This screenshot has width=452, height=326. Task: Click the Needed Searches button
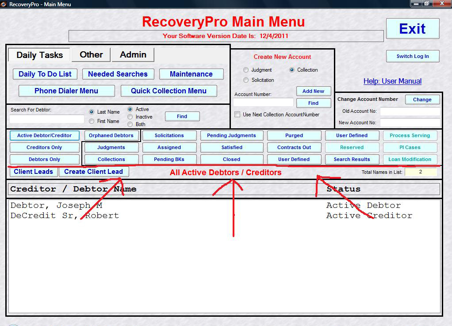point(118,74)
